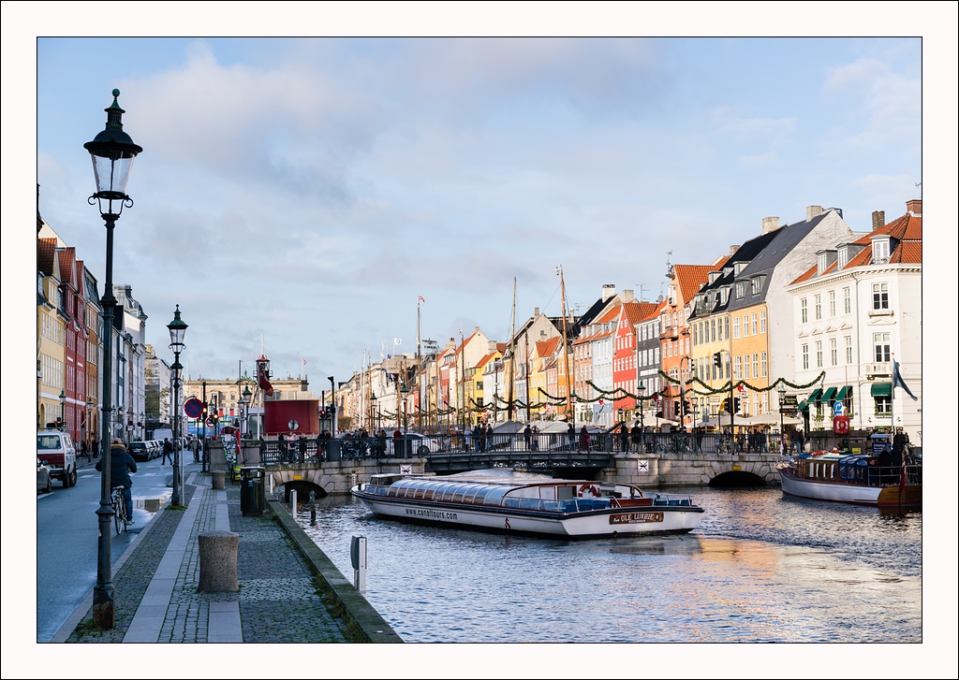Click the left arch of the stone bridge
The image size is (959, 680).
point(304,487)
